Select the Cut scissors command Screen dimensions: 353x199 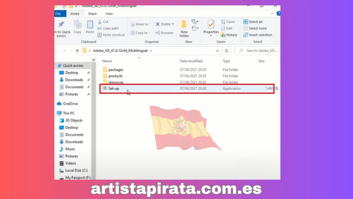(x=103, y=22)
